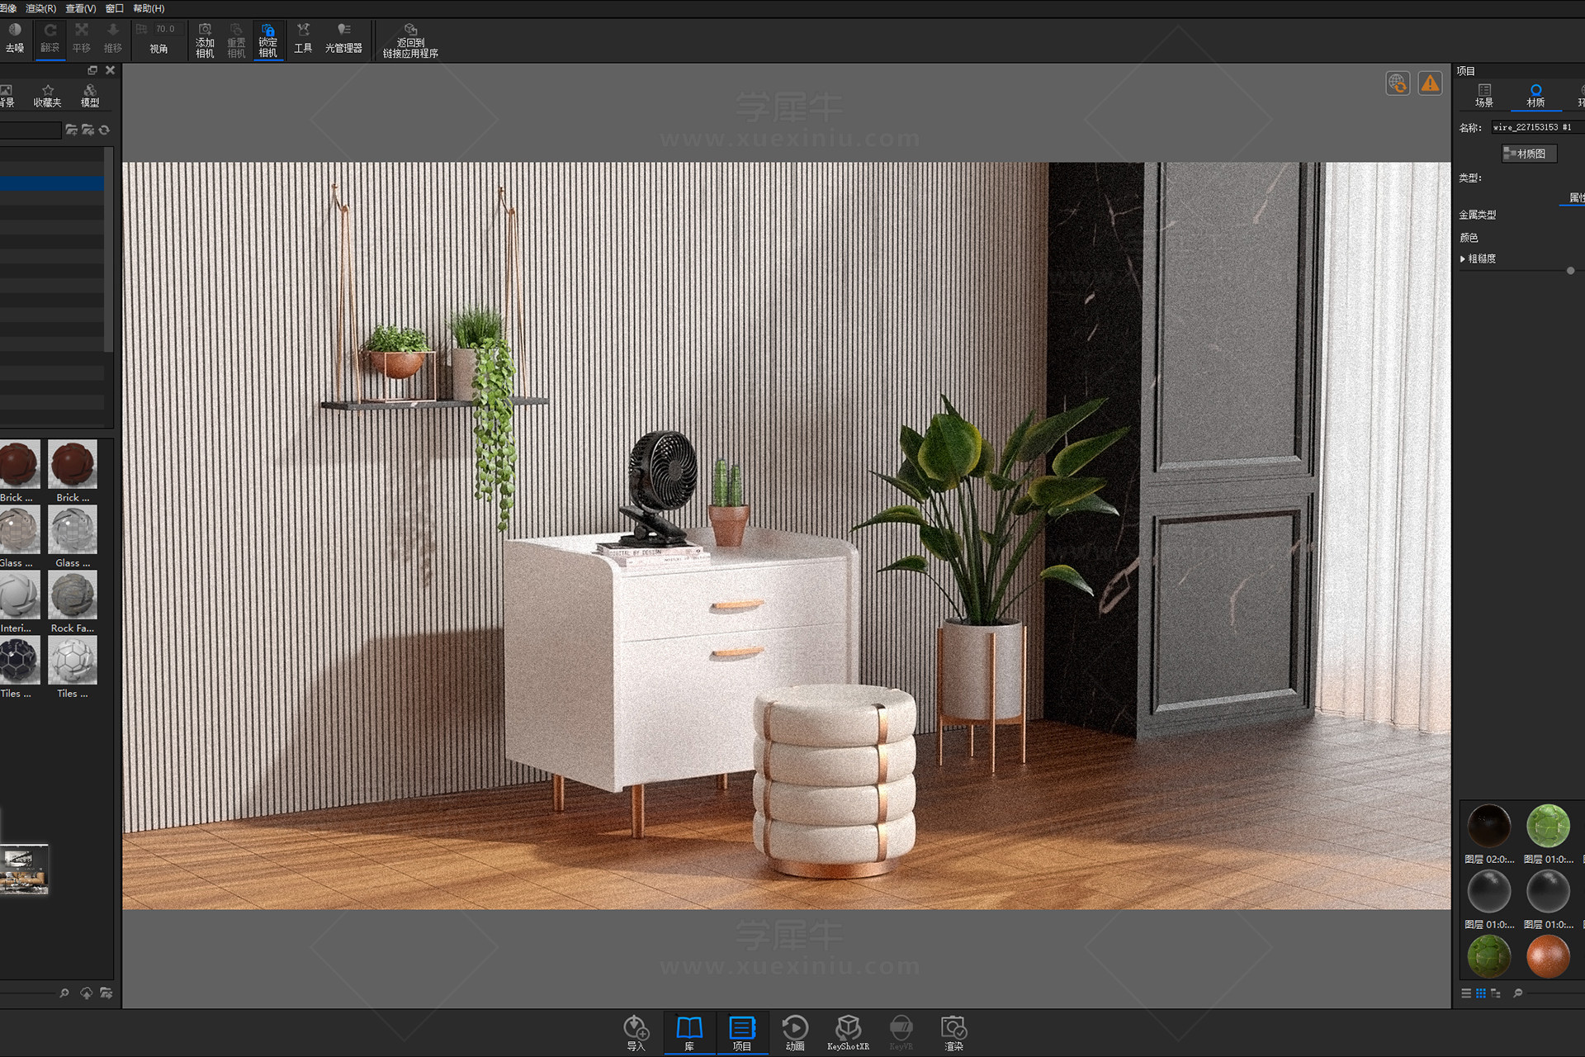
Task: Switch material list to grid view
Action: [x=1481, y=993]
